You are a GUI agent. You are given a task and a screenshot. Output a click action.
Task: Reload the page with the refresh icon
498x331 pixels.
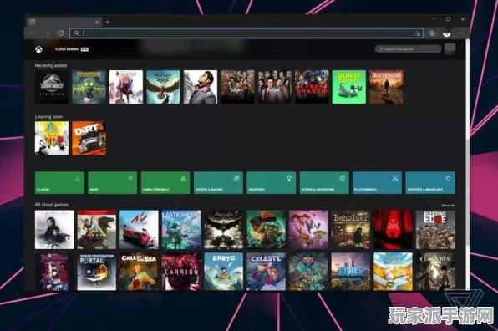pyautogui.click(x=61, y=33)
